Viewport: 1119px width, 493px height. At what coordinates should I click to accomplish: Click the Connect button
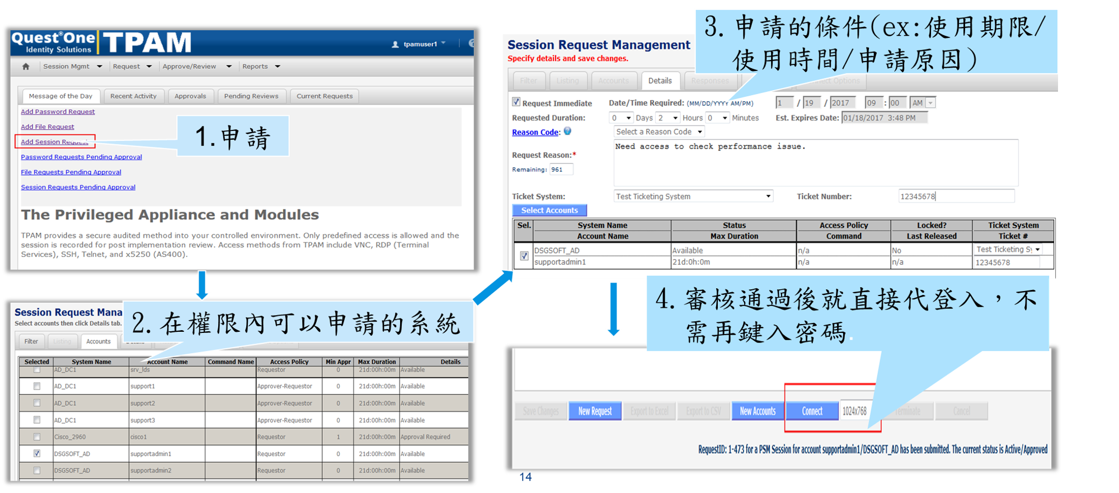click(812, 411)
